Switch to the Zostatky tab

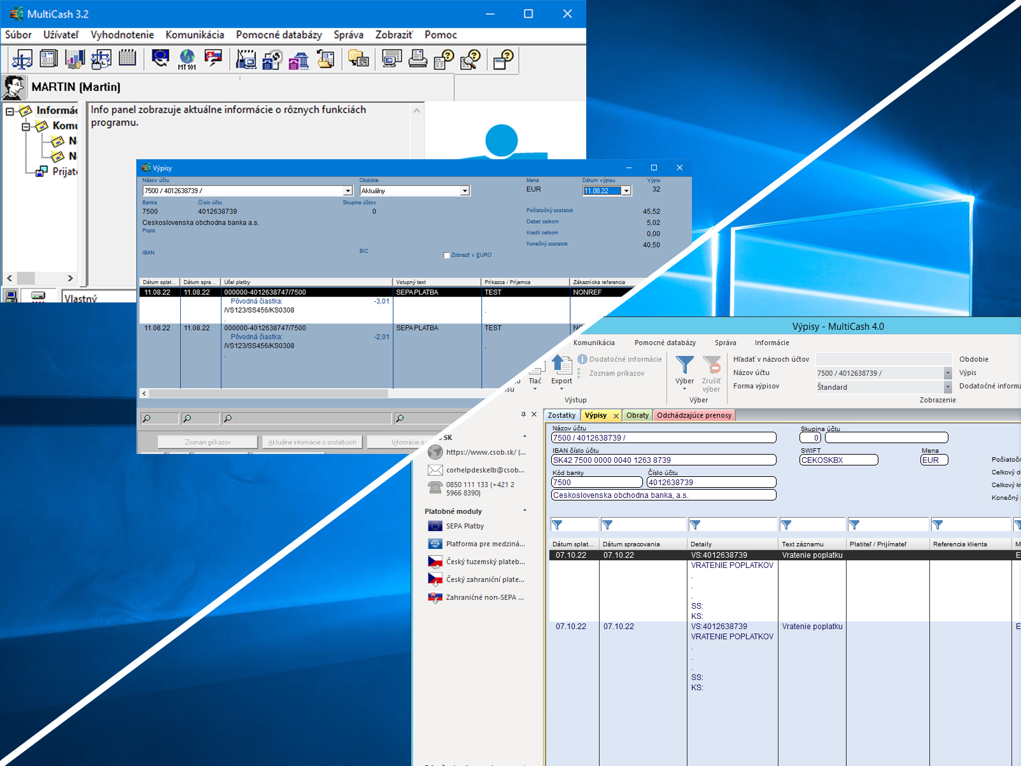pos(561,415)
